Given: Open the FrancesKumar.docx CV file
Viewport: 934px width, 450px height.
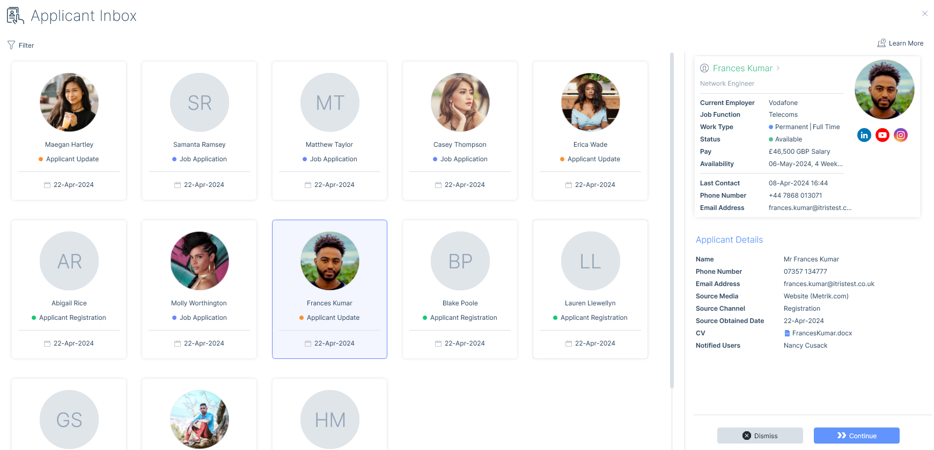Looking at the screenshot, I should point(821,333).
